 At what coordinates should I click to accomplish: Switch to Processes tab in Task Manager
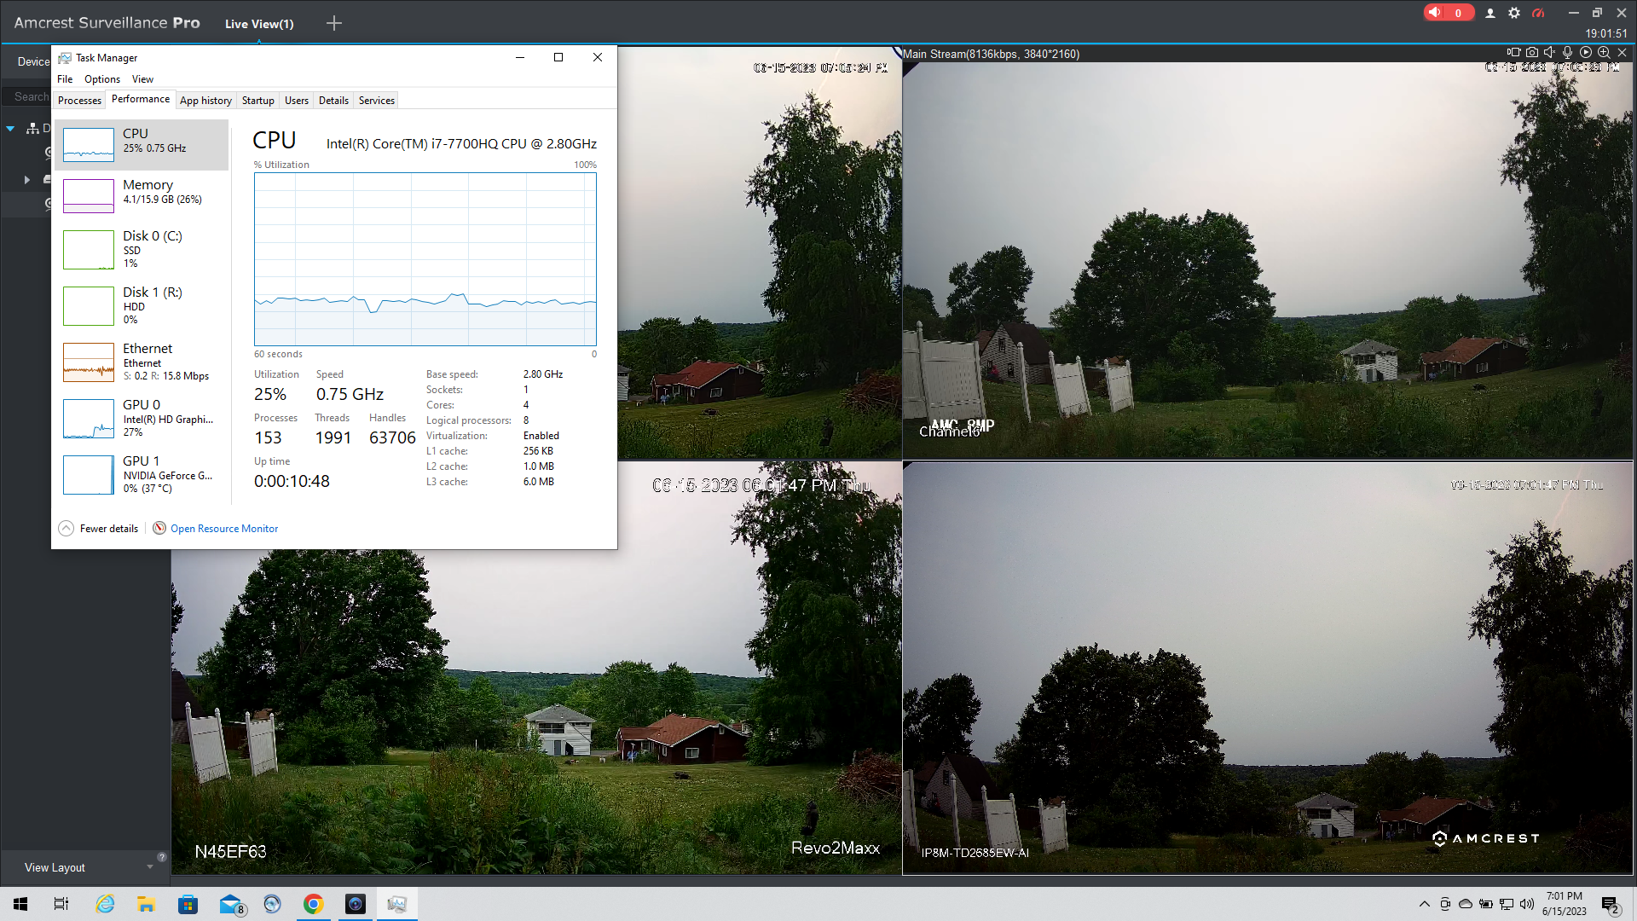point(79,101)
